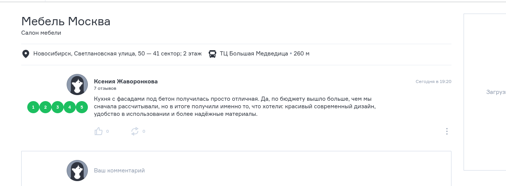Click the "Салон мебели" category label
Viewport: 506px width, 186px height.
[x=41, y=33]
